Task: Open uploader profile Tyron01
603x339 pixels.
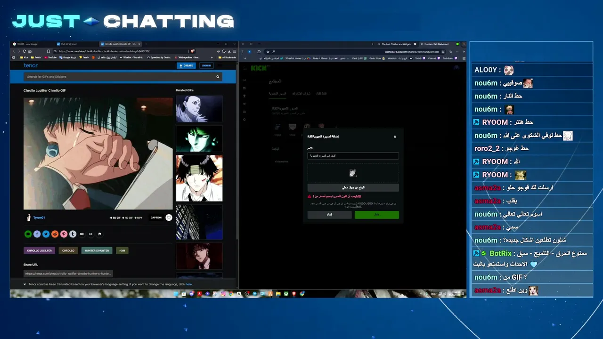Action: (x=39, y=218)
